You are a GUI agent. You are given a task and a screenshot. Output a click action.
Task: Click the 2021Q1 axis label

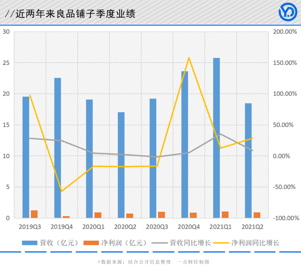pos(220,227)
